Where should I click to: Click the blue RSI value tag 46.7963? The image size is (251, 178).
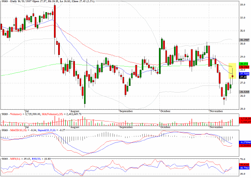(244, 168)
